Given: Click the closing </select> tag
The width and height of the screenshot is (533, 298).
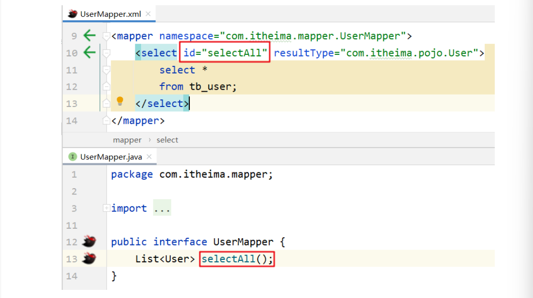Looking at the screenshot, I should (x=162, y=104).
